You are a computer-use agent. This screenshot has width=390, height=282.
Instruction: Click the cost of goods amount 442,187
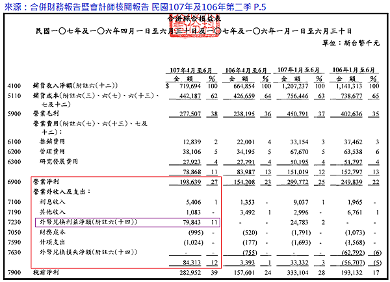click(190, 96)
